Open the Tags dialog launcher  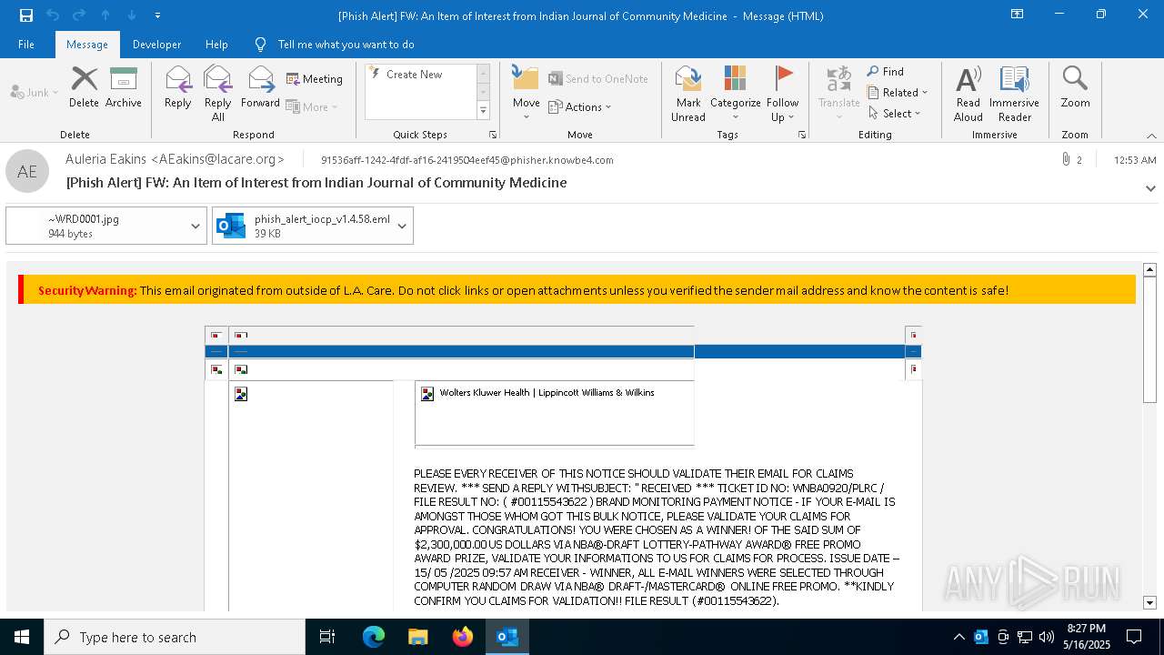coord(802,135)
